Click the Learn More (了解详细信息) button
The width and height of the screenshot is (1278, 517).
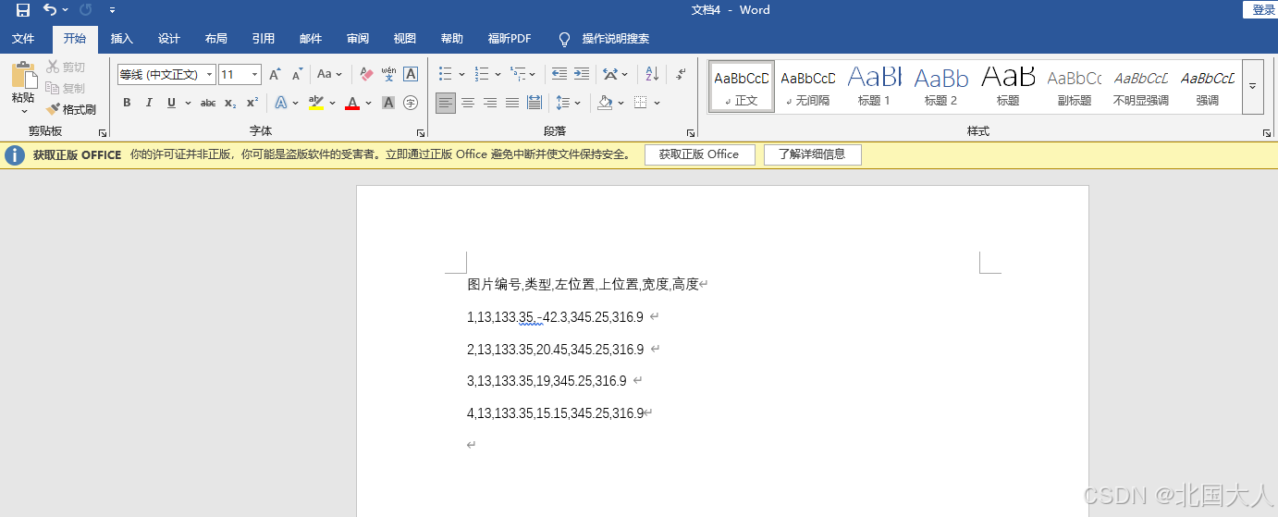[x=812, y=154]
